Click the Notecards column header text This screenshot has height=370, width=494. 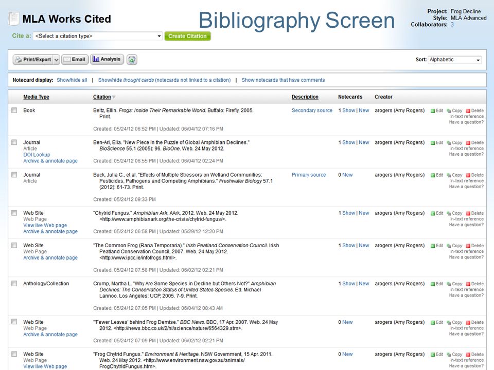pyautogui.click(x=350, y=97)
